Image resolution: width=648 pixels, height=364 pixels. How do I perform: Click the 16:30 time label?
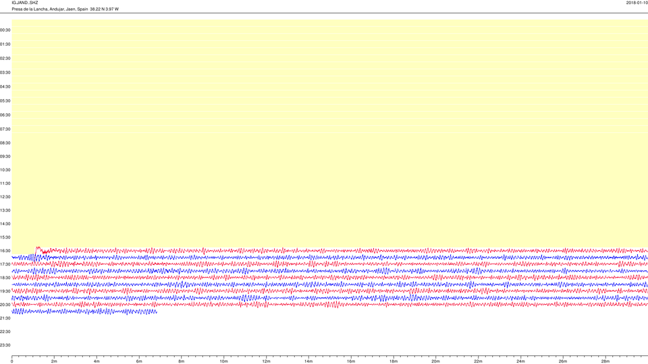[5, 251]
